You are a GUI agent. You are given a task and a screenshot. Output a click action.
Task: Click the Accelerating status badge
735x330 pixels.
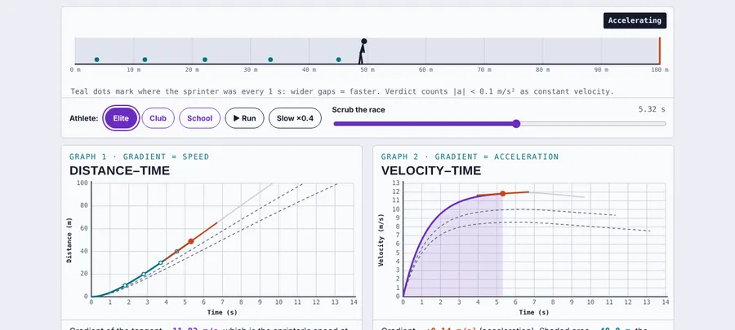pyautogui.click(x=635, y=20)
